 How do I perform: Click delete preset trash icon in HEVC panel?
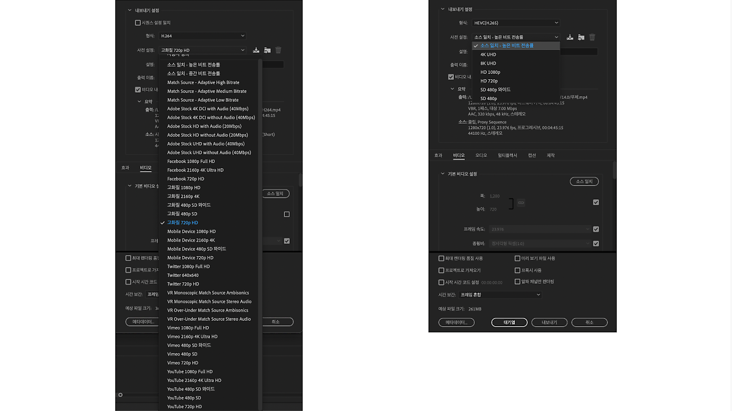(x=592, y=37)
